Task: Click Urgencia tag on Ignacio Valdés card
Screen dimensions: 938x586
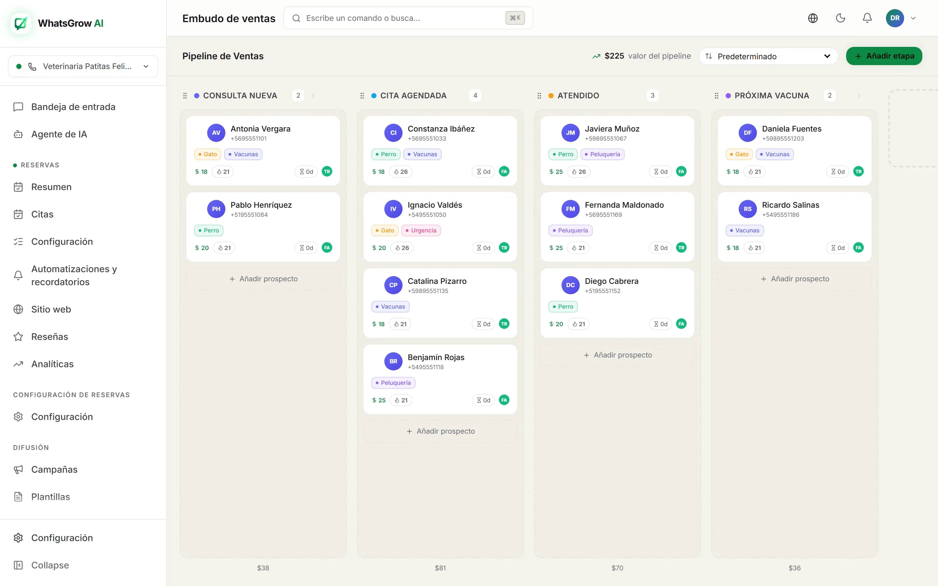Action: point(421,230)
